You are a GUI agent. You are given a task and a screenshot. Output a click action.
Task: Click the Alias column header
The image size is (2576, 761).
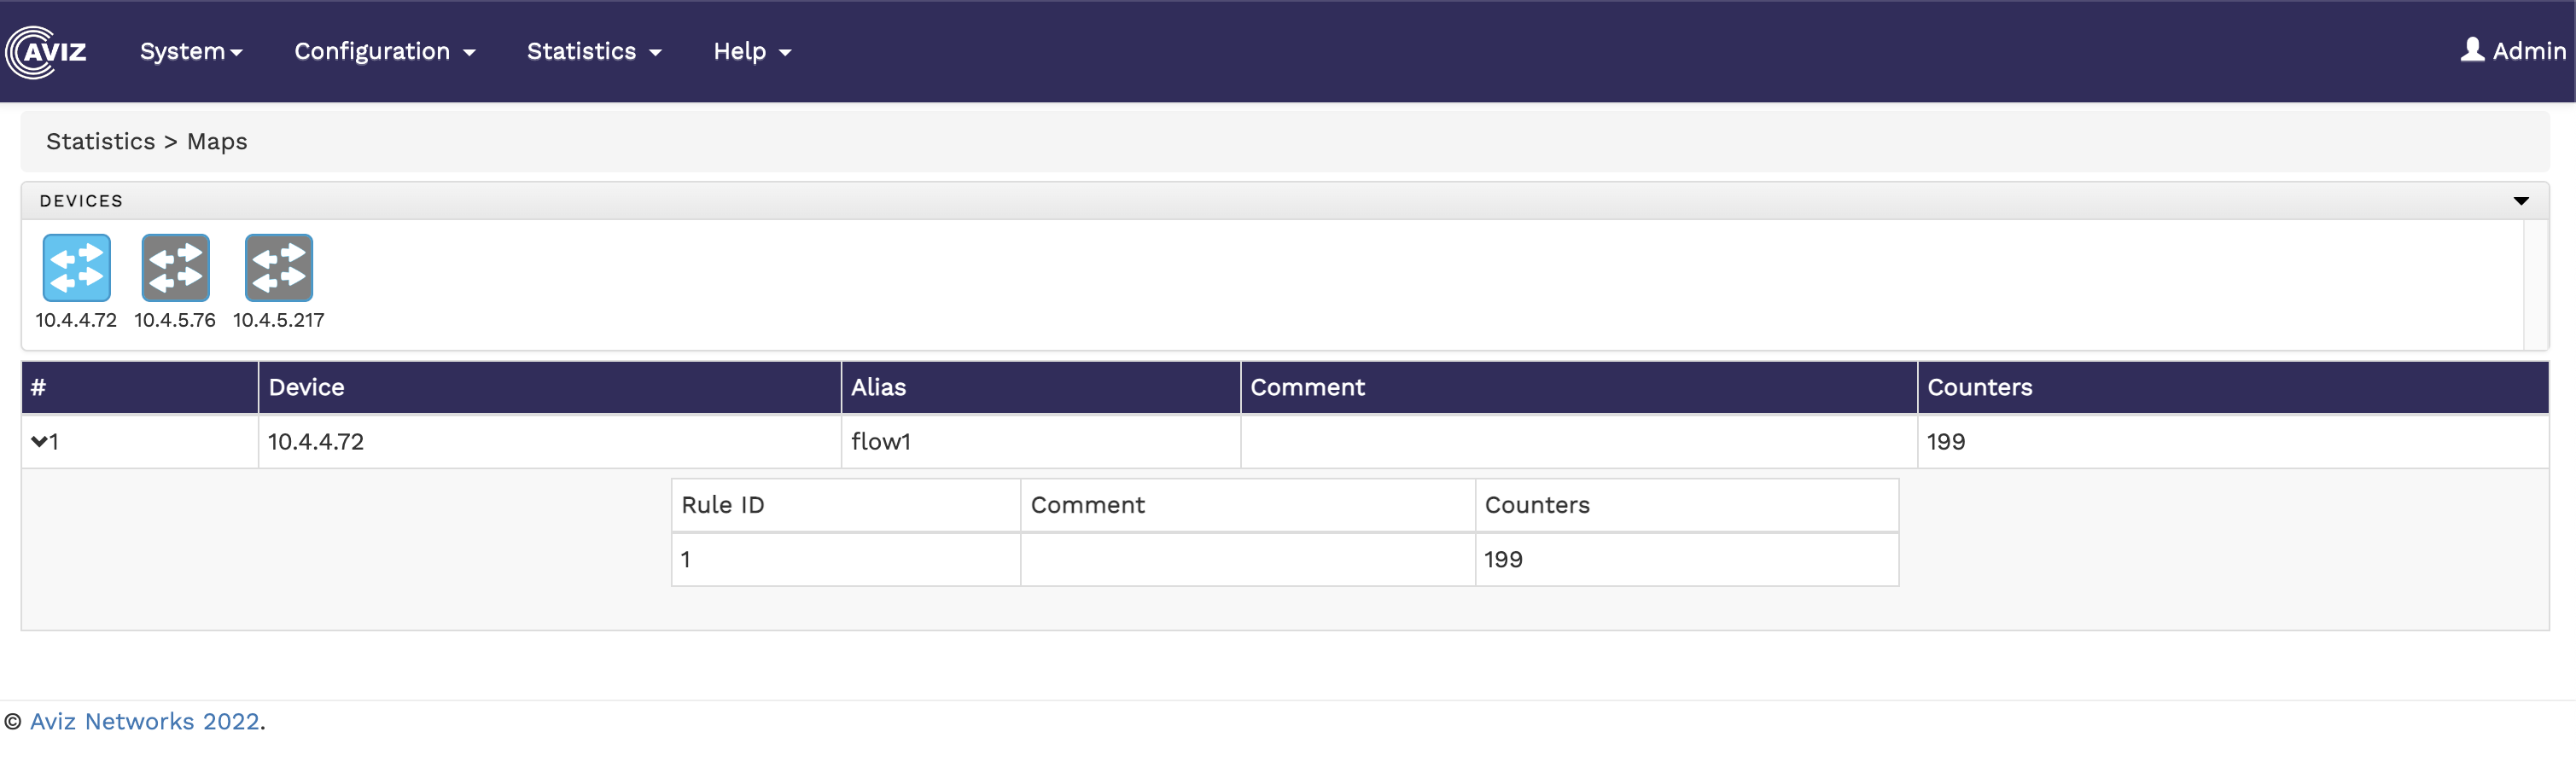coord(878,387)
